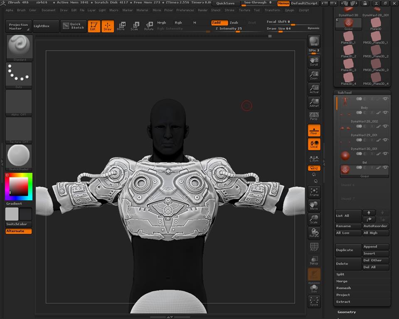Image resolution: width=399 pixels, height=319 pixels.
Task: Toggle XYZ rotation mode
Action: click(314, 168)
